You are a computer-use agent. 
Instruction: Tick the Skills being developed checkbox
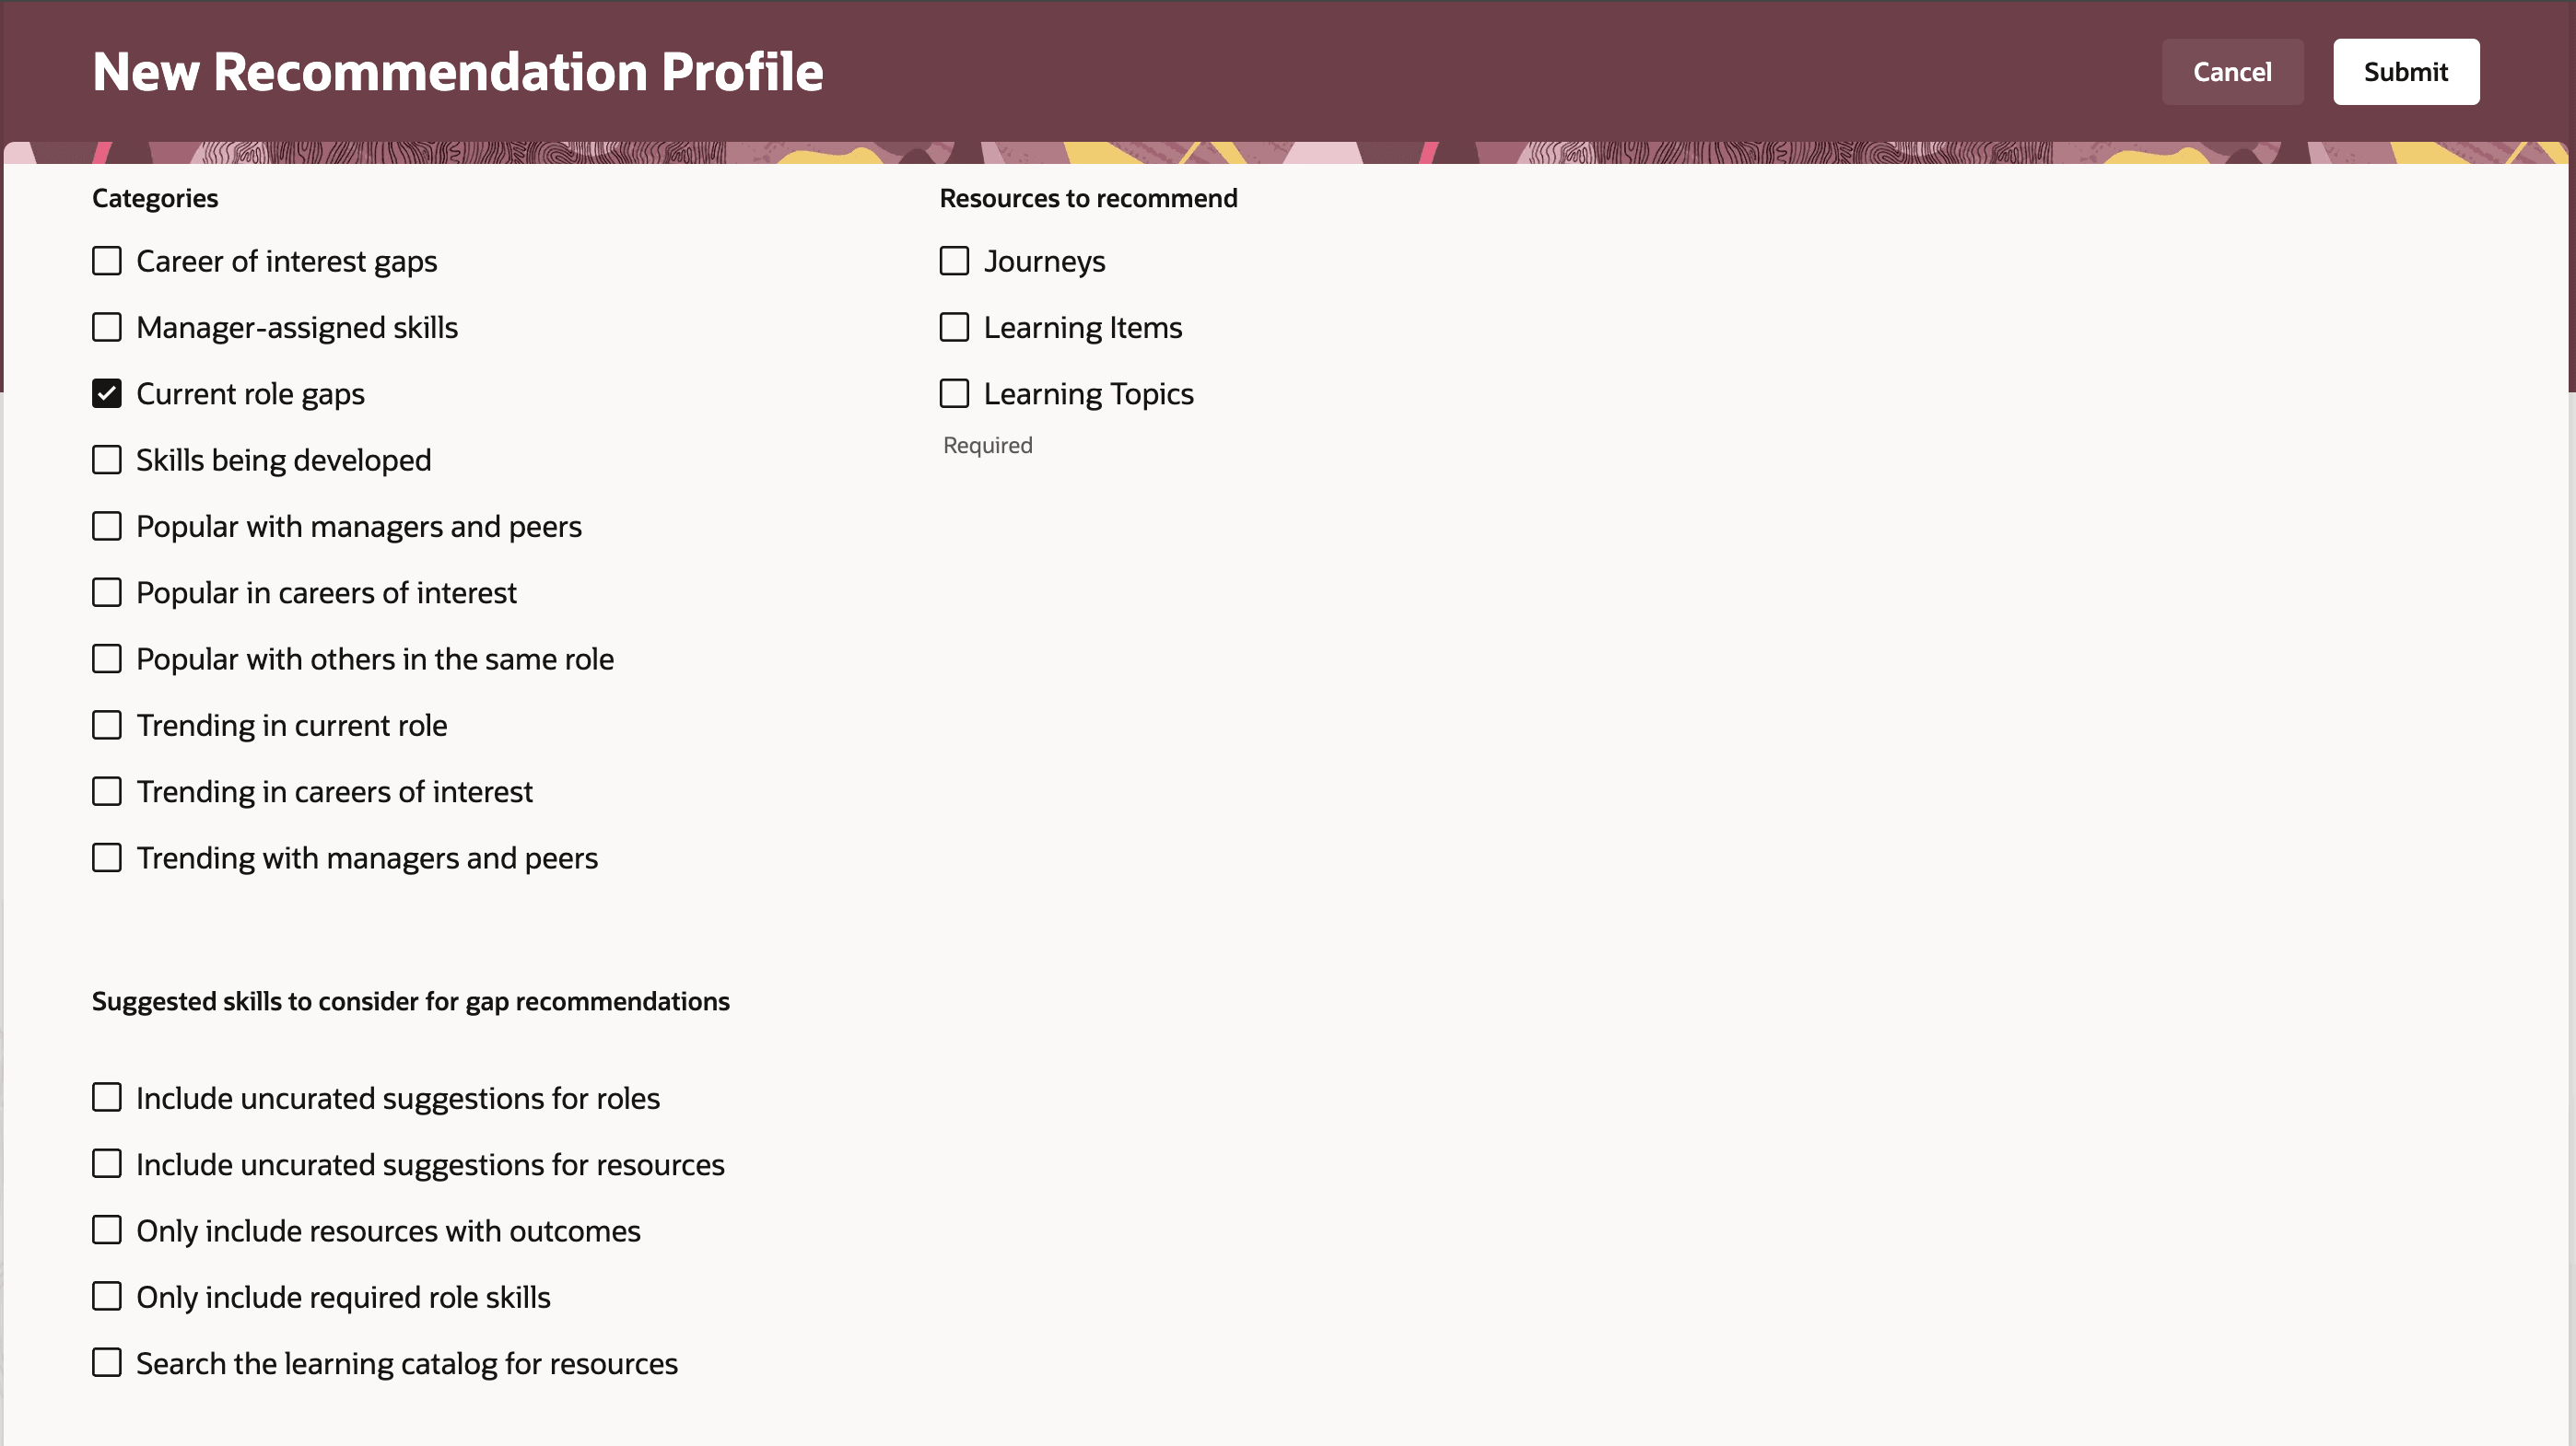tap(107, 460)
